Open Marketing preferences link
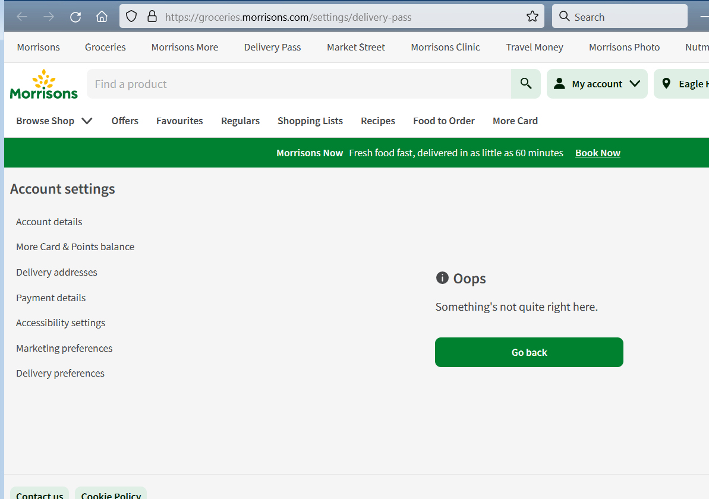 point(64,348)
